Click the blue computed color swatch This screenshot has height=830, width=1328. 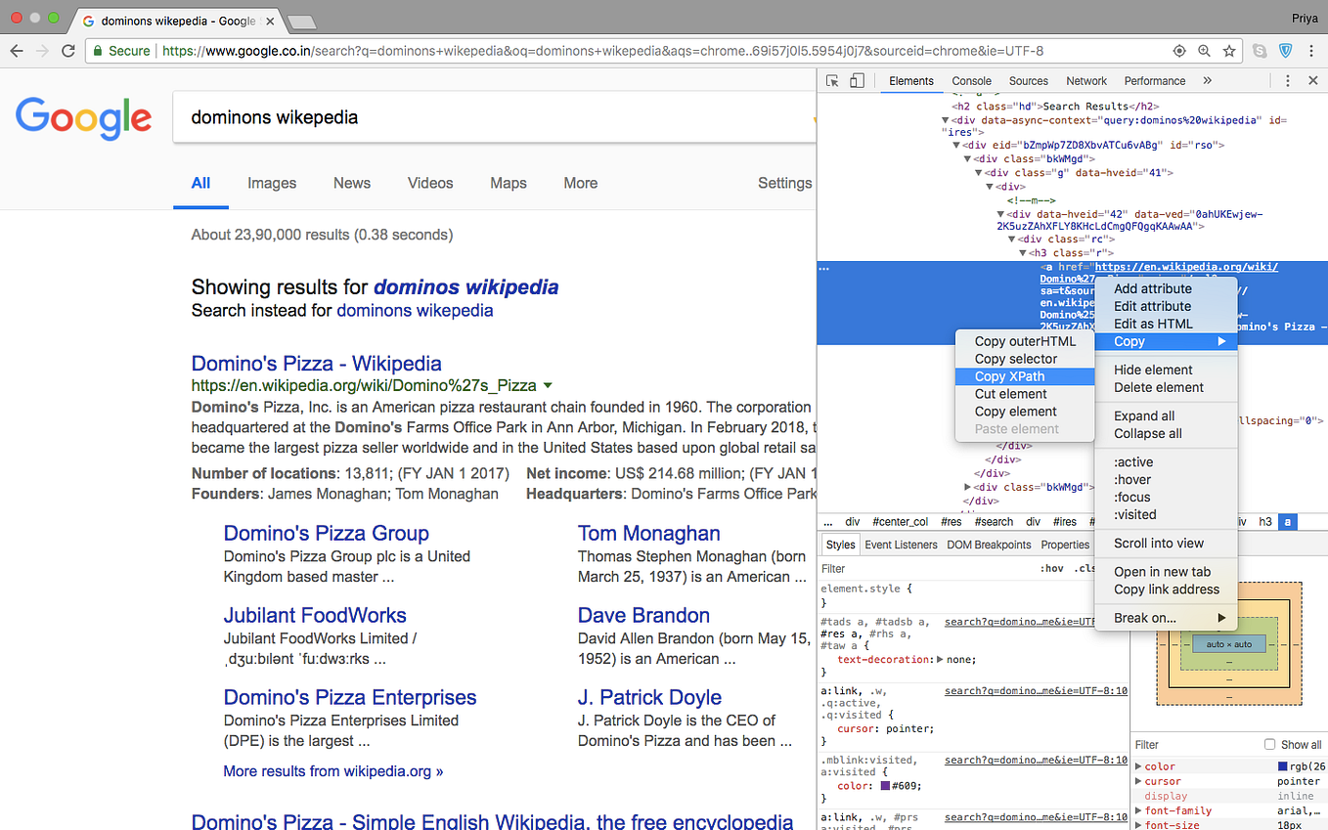(x=1283, y=766)
